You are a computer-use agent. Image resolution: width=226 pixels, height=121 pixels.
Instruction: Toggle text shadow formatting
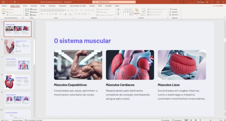(50, 14)
